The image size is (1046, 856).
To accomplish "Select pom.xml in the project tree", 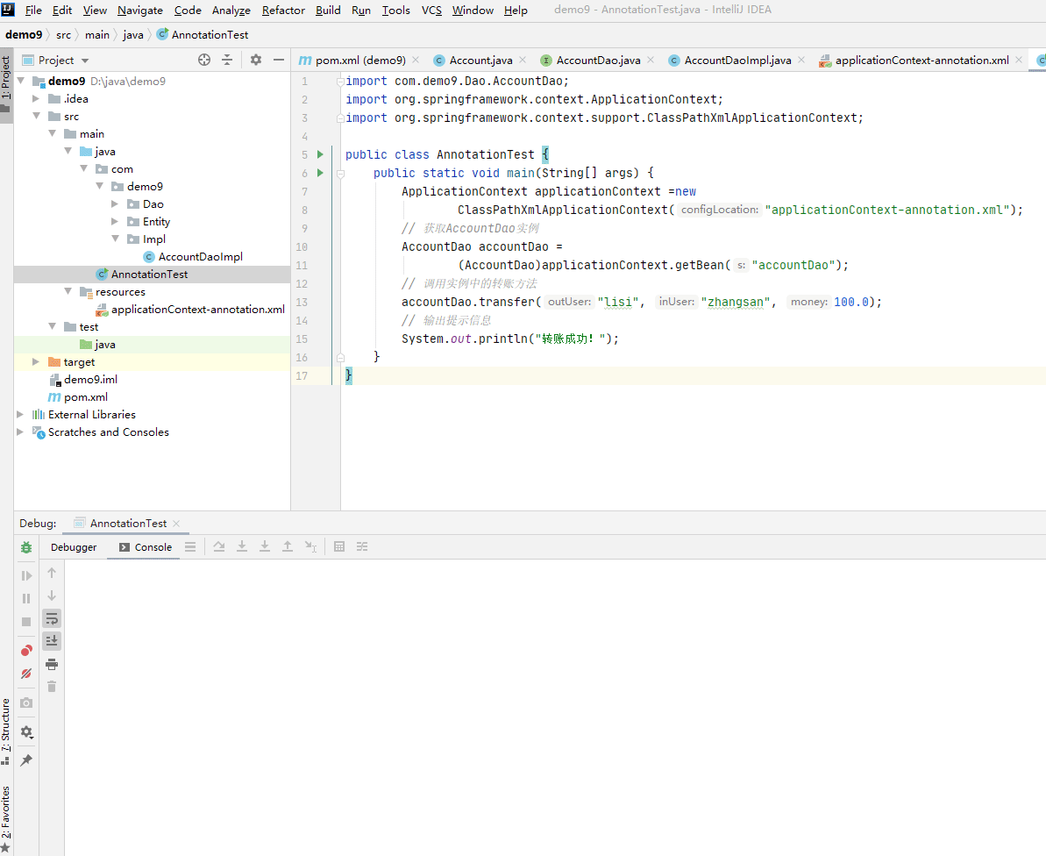I will pos(85,397).
